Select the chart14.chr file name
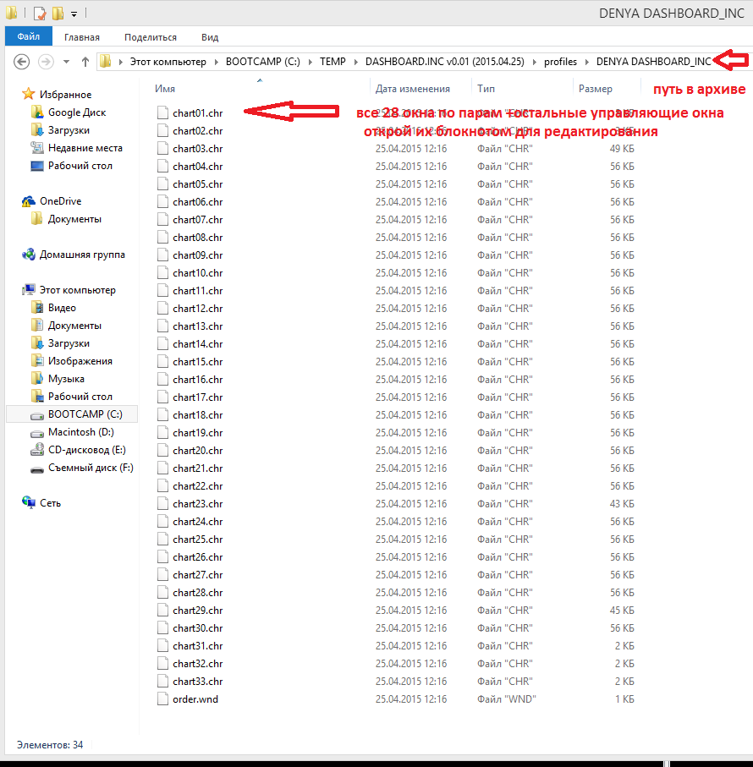 (x=198, y=344)
